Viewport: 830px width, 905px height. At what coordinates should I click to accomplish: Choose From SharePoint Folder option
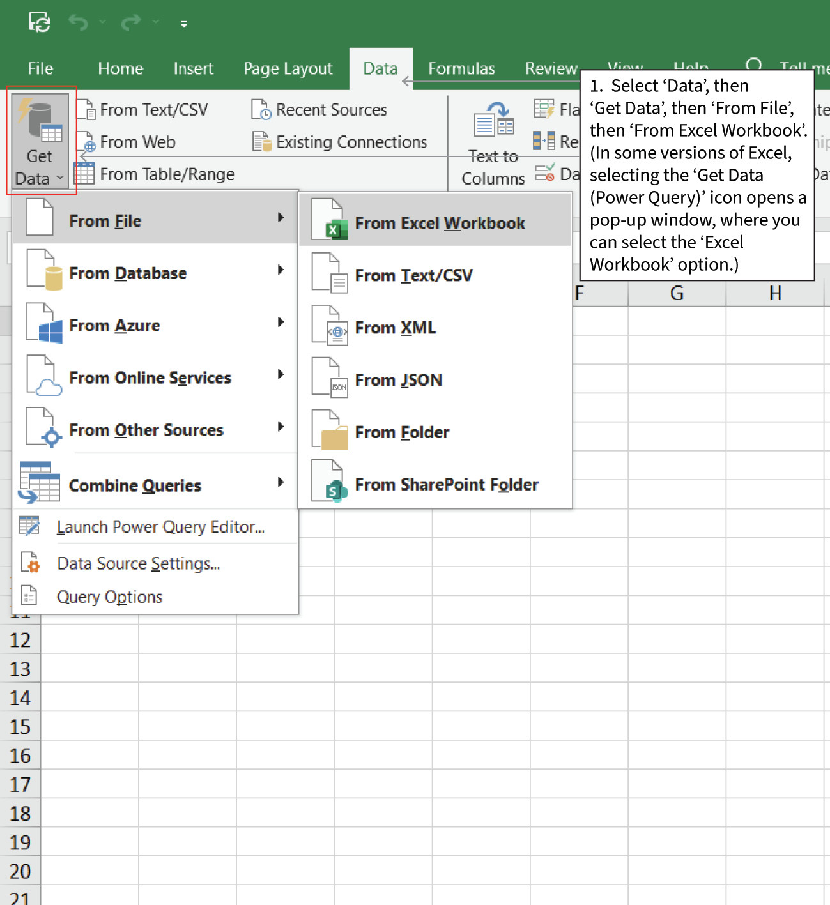447,484
